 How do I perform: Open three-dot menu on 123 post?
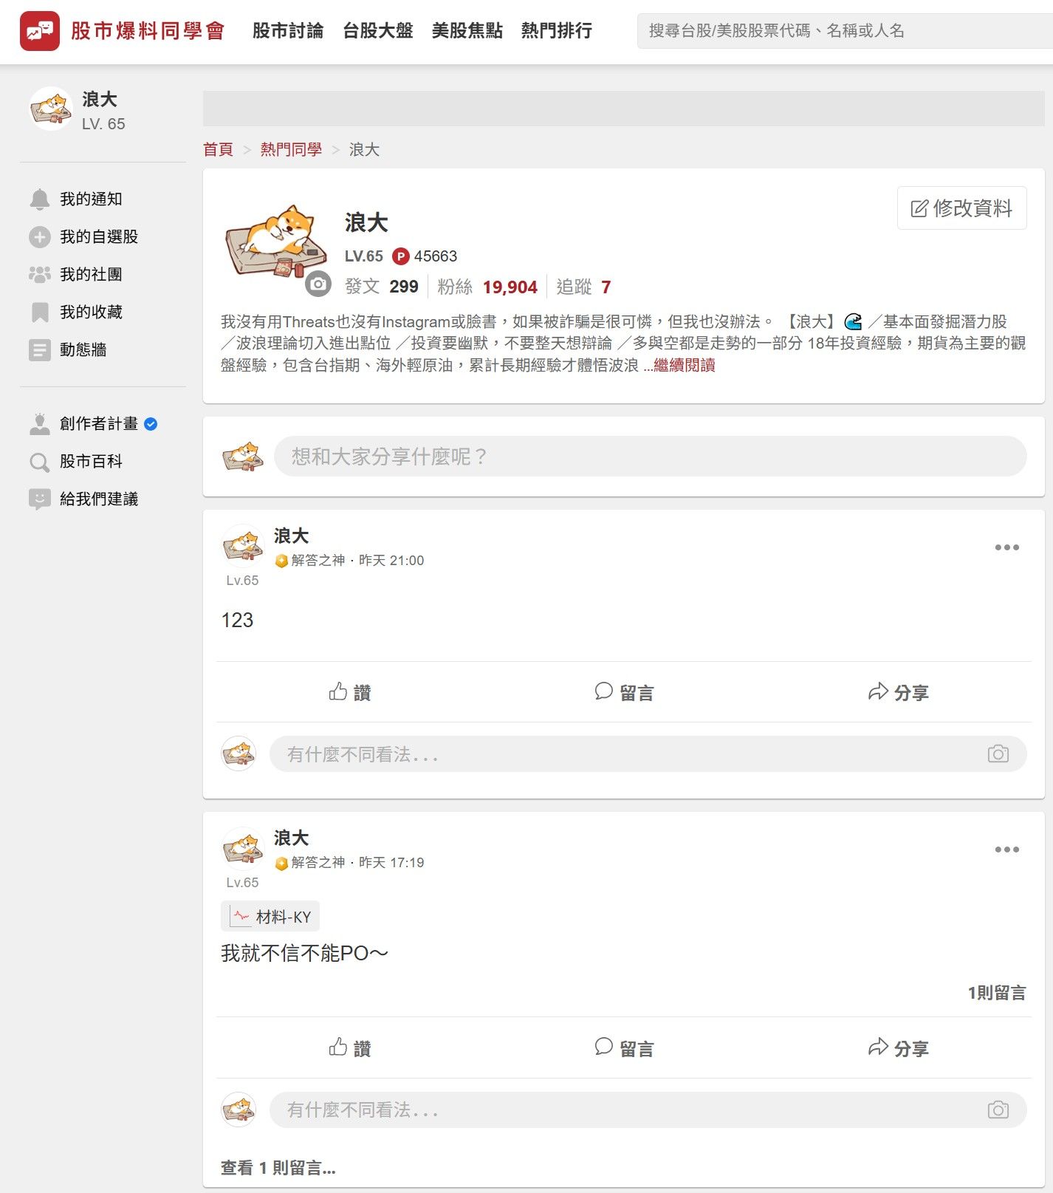(x=1006, y=547)
